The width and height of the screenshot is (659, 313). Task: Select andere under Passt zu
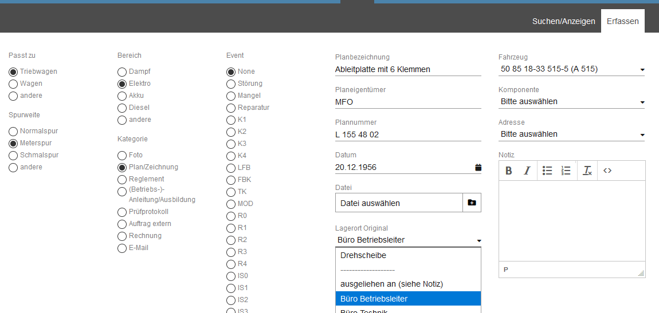[x=13, y=96]
